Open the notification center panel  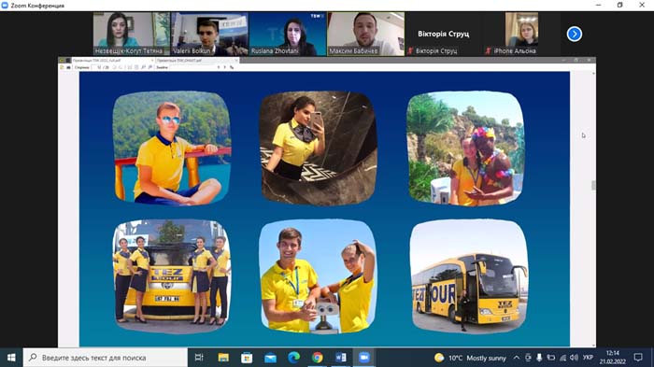click(638, 358)
